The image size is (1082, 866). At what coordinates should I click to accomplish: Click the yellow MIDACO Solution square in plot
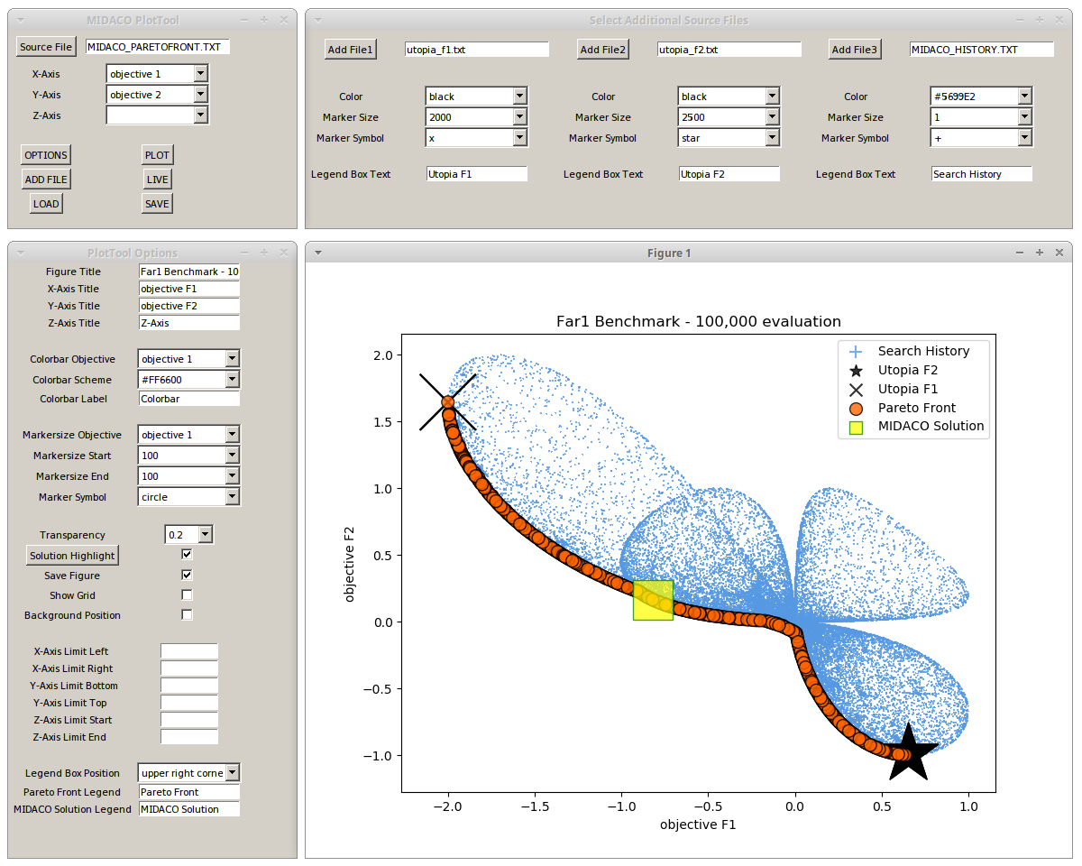[653, 600]
